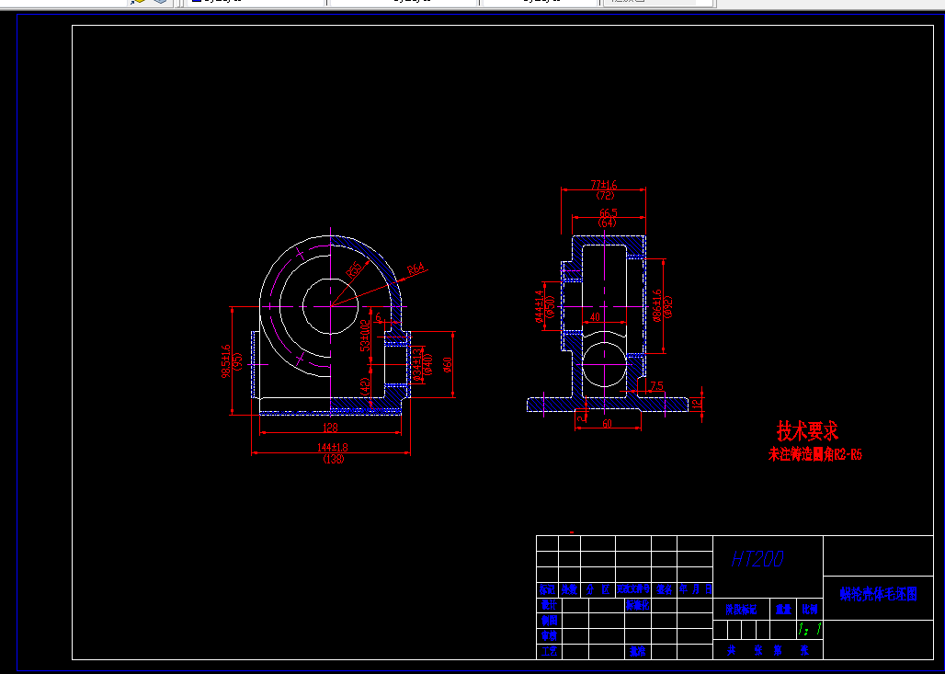The width and height of the screenshot is (945, 674).
Task: Click the 年月日 column header
Action: [695, 589]
